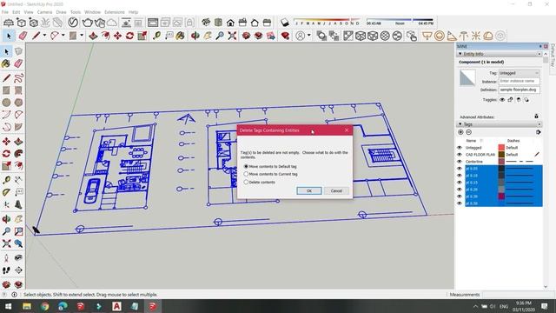Screen dimensions: 556x313
Task: Open the Help menu
Action: pyautogui.click(x=133, y=12)
